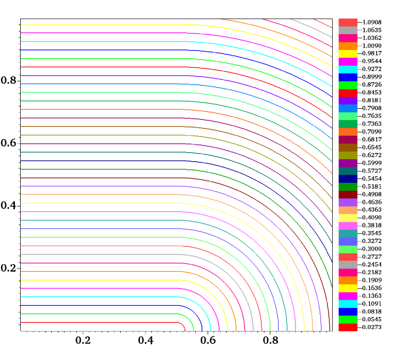
Task: Click the 0.4 tick label on the vertical axis
Action: click(x=9, y=205)
